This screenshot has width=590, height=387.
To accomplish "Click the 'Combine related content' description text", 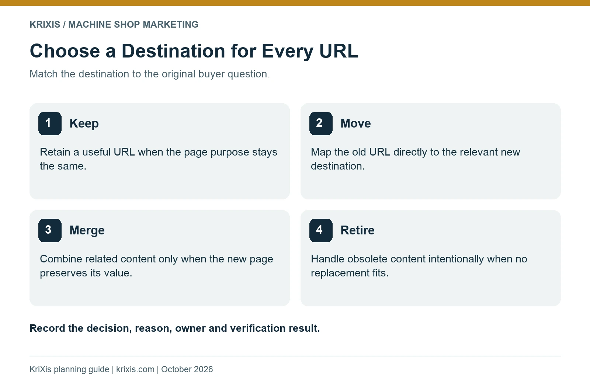I will click(x=156, y=266).
